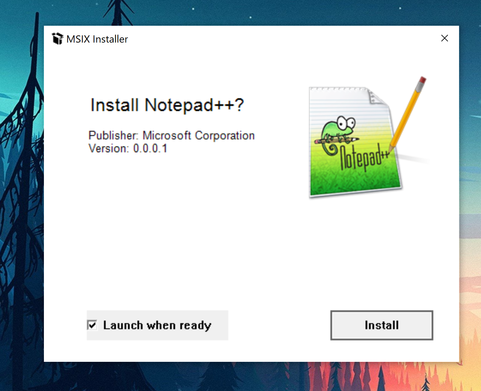Click the 'Publisher: Microsoft Corporation' text
The height and width of the screenshot is (391, 481).
coord(172,135)
